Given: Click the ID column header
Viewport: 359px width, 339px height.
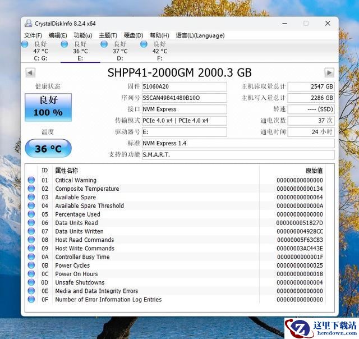Looking at the screenshot, I should [45, 171].
